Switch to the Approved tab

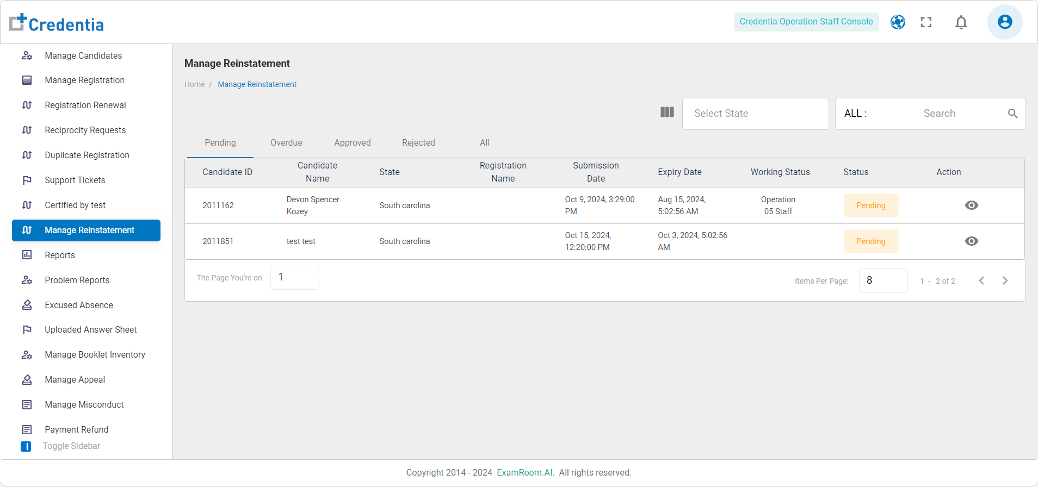[353, 143]
